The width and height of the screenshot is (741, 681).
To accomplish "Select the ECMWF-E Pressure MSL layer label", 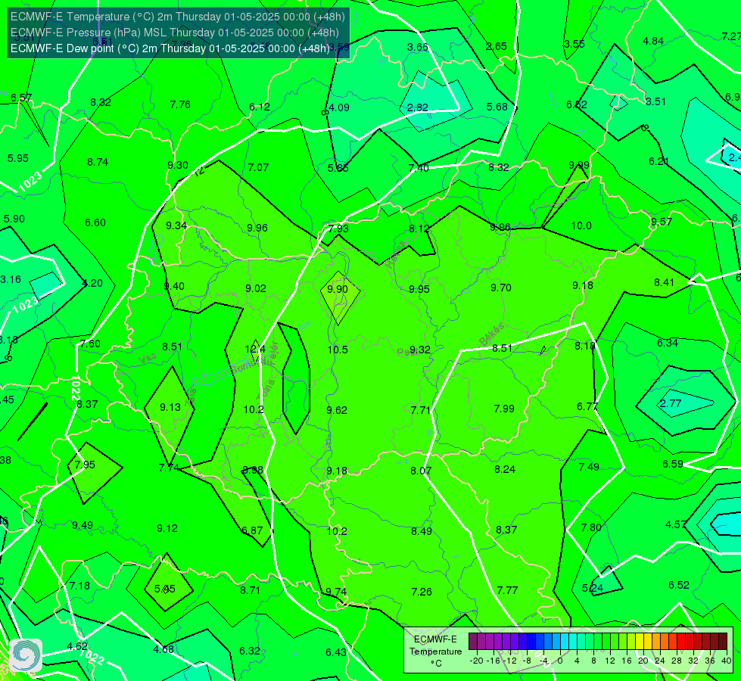I will (174, 33).
